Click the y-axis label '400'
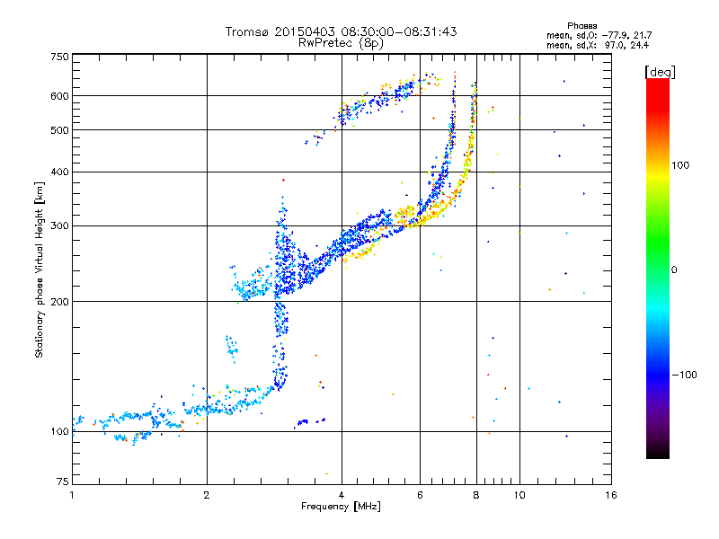Image resolution: width=719 pixels, height=539 pixels. [59, 172]
